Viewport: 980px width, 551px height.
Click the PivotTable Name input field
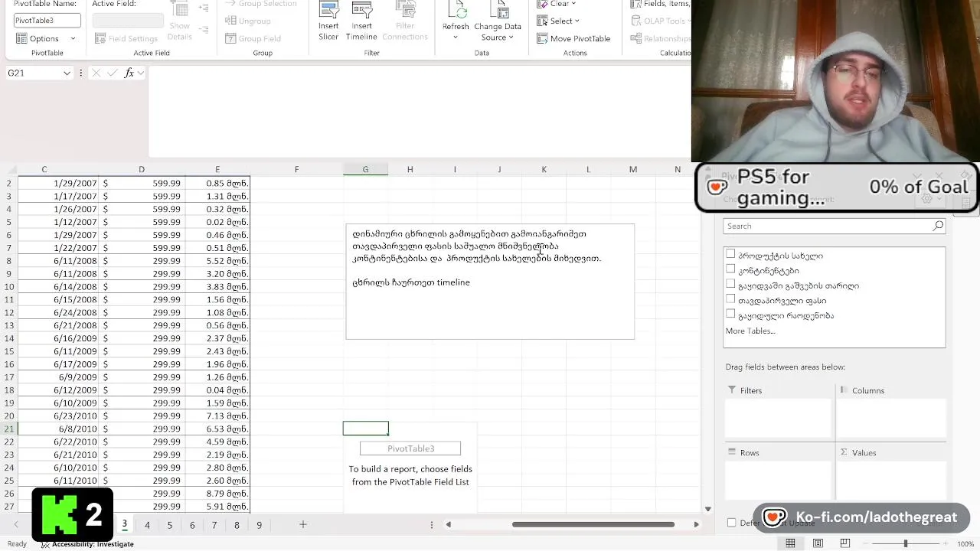tap(47, 21)
